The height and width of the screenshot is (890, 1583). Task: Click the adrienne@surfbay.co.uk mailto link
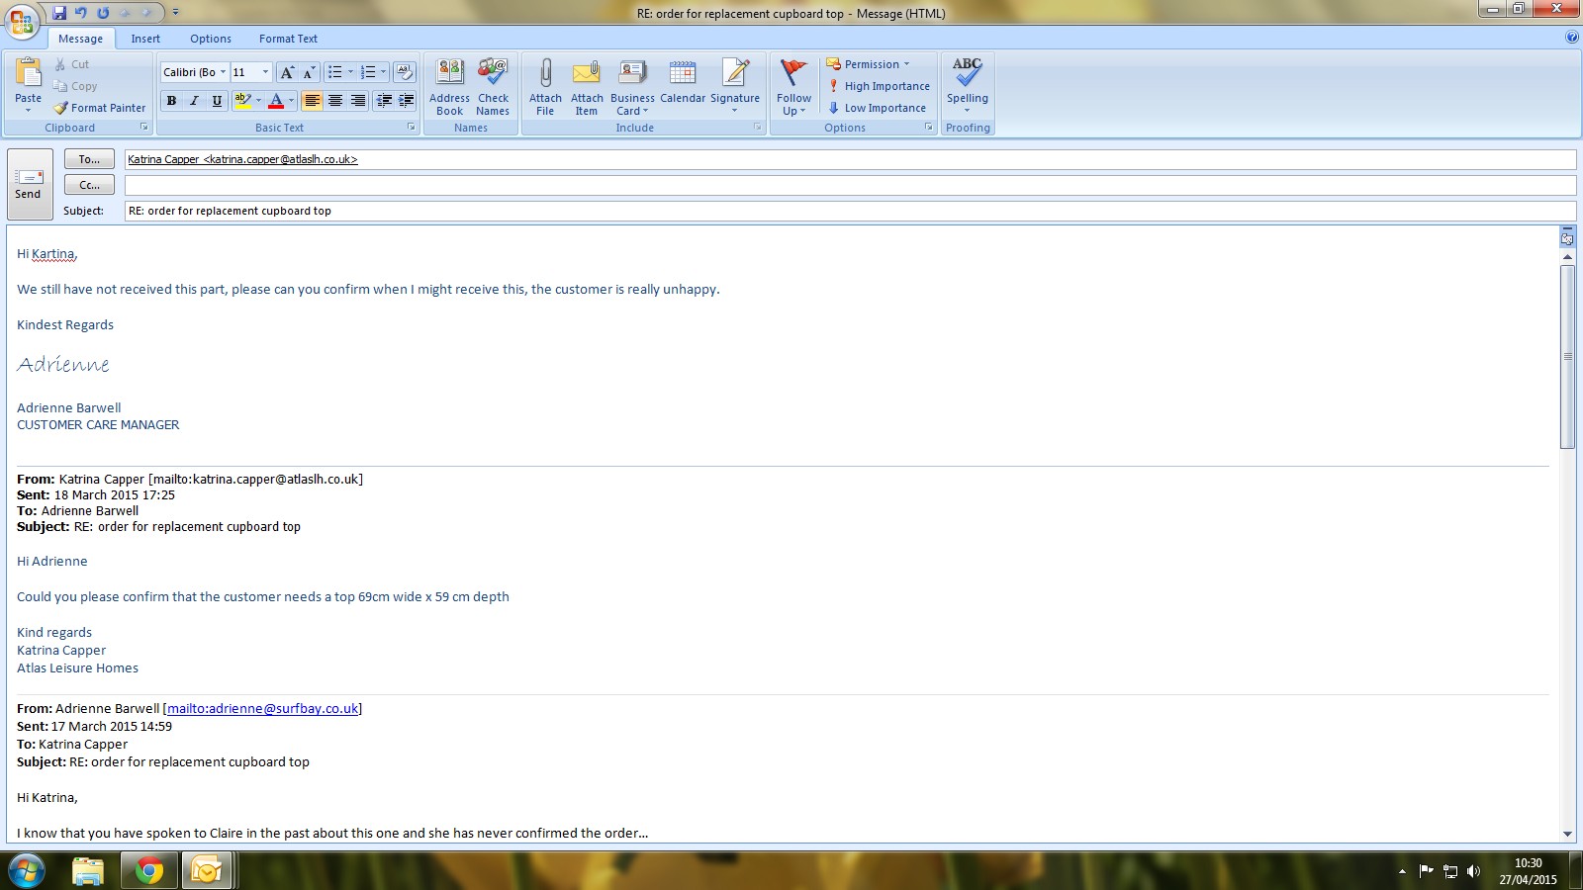pyautogui.click(x=262, y=709)
